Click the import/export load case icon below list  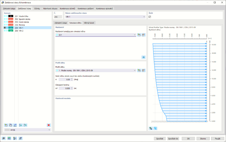coord(15,125)
